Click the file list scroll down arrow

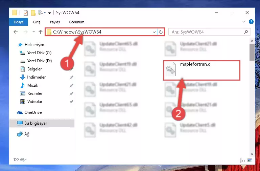pos(252,154)
